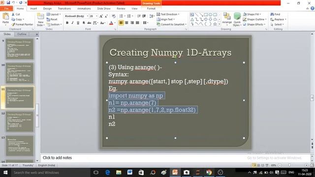Reset the slide layout
This screenshot has height=177, width=315.
coord(52,19)
